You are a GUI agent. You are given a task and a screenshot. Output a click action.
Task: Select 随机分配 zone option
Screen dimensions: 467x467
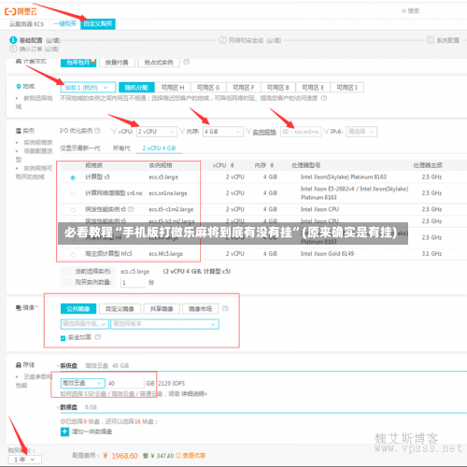click(x=136, y=88)
